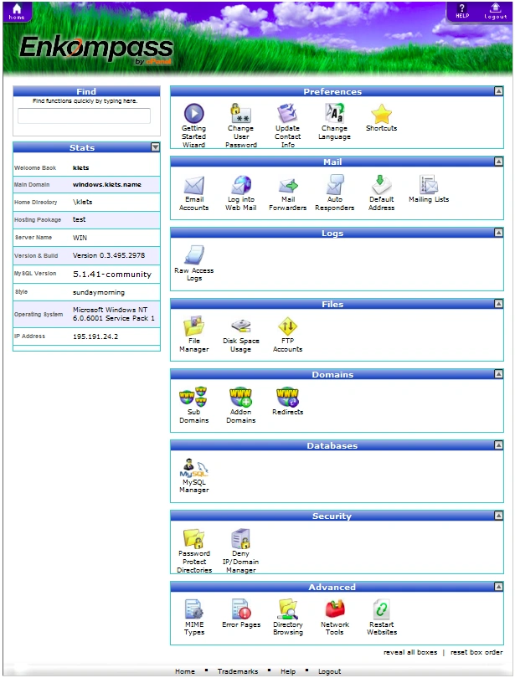Collapse the Advanced box
This screenshot has width=515, height=678.
click(498, 587)
